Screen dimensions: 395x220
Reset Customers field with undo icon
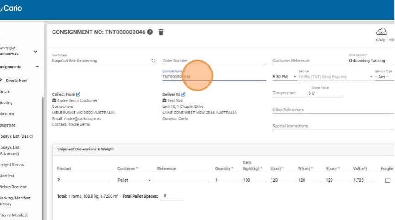click(x=153, y=60)
